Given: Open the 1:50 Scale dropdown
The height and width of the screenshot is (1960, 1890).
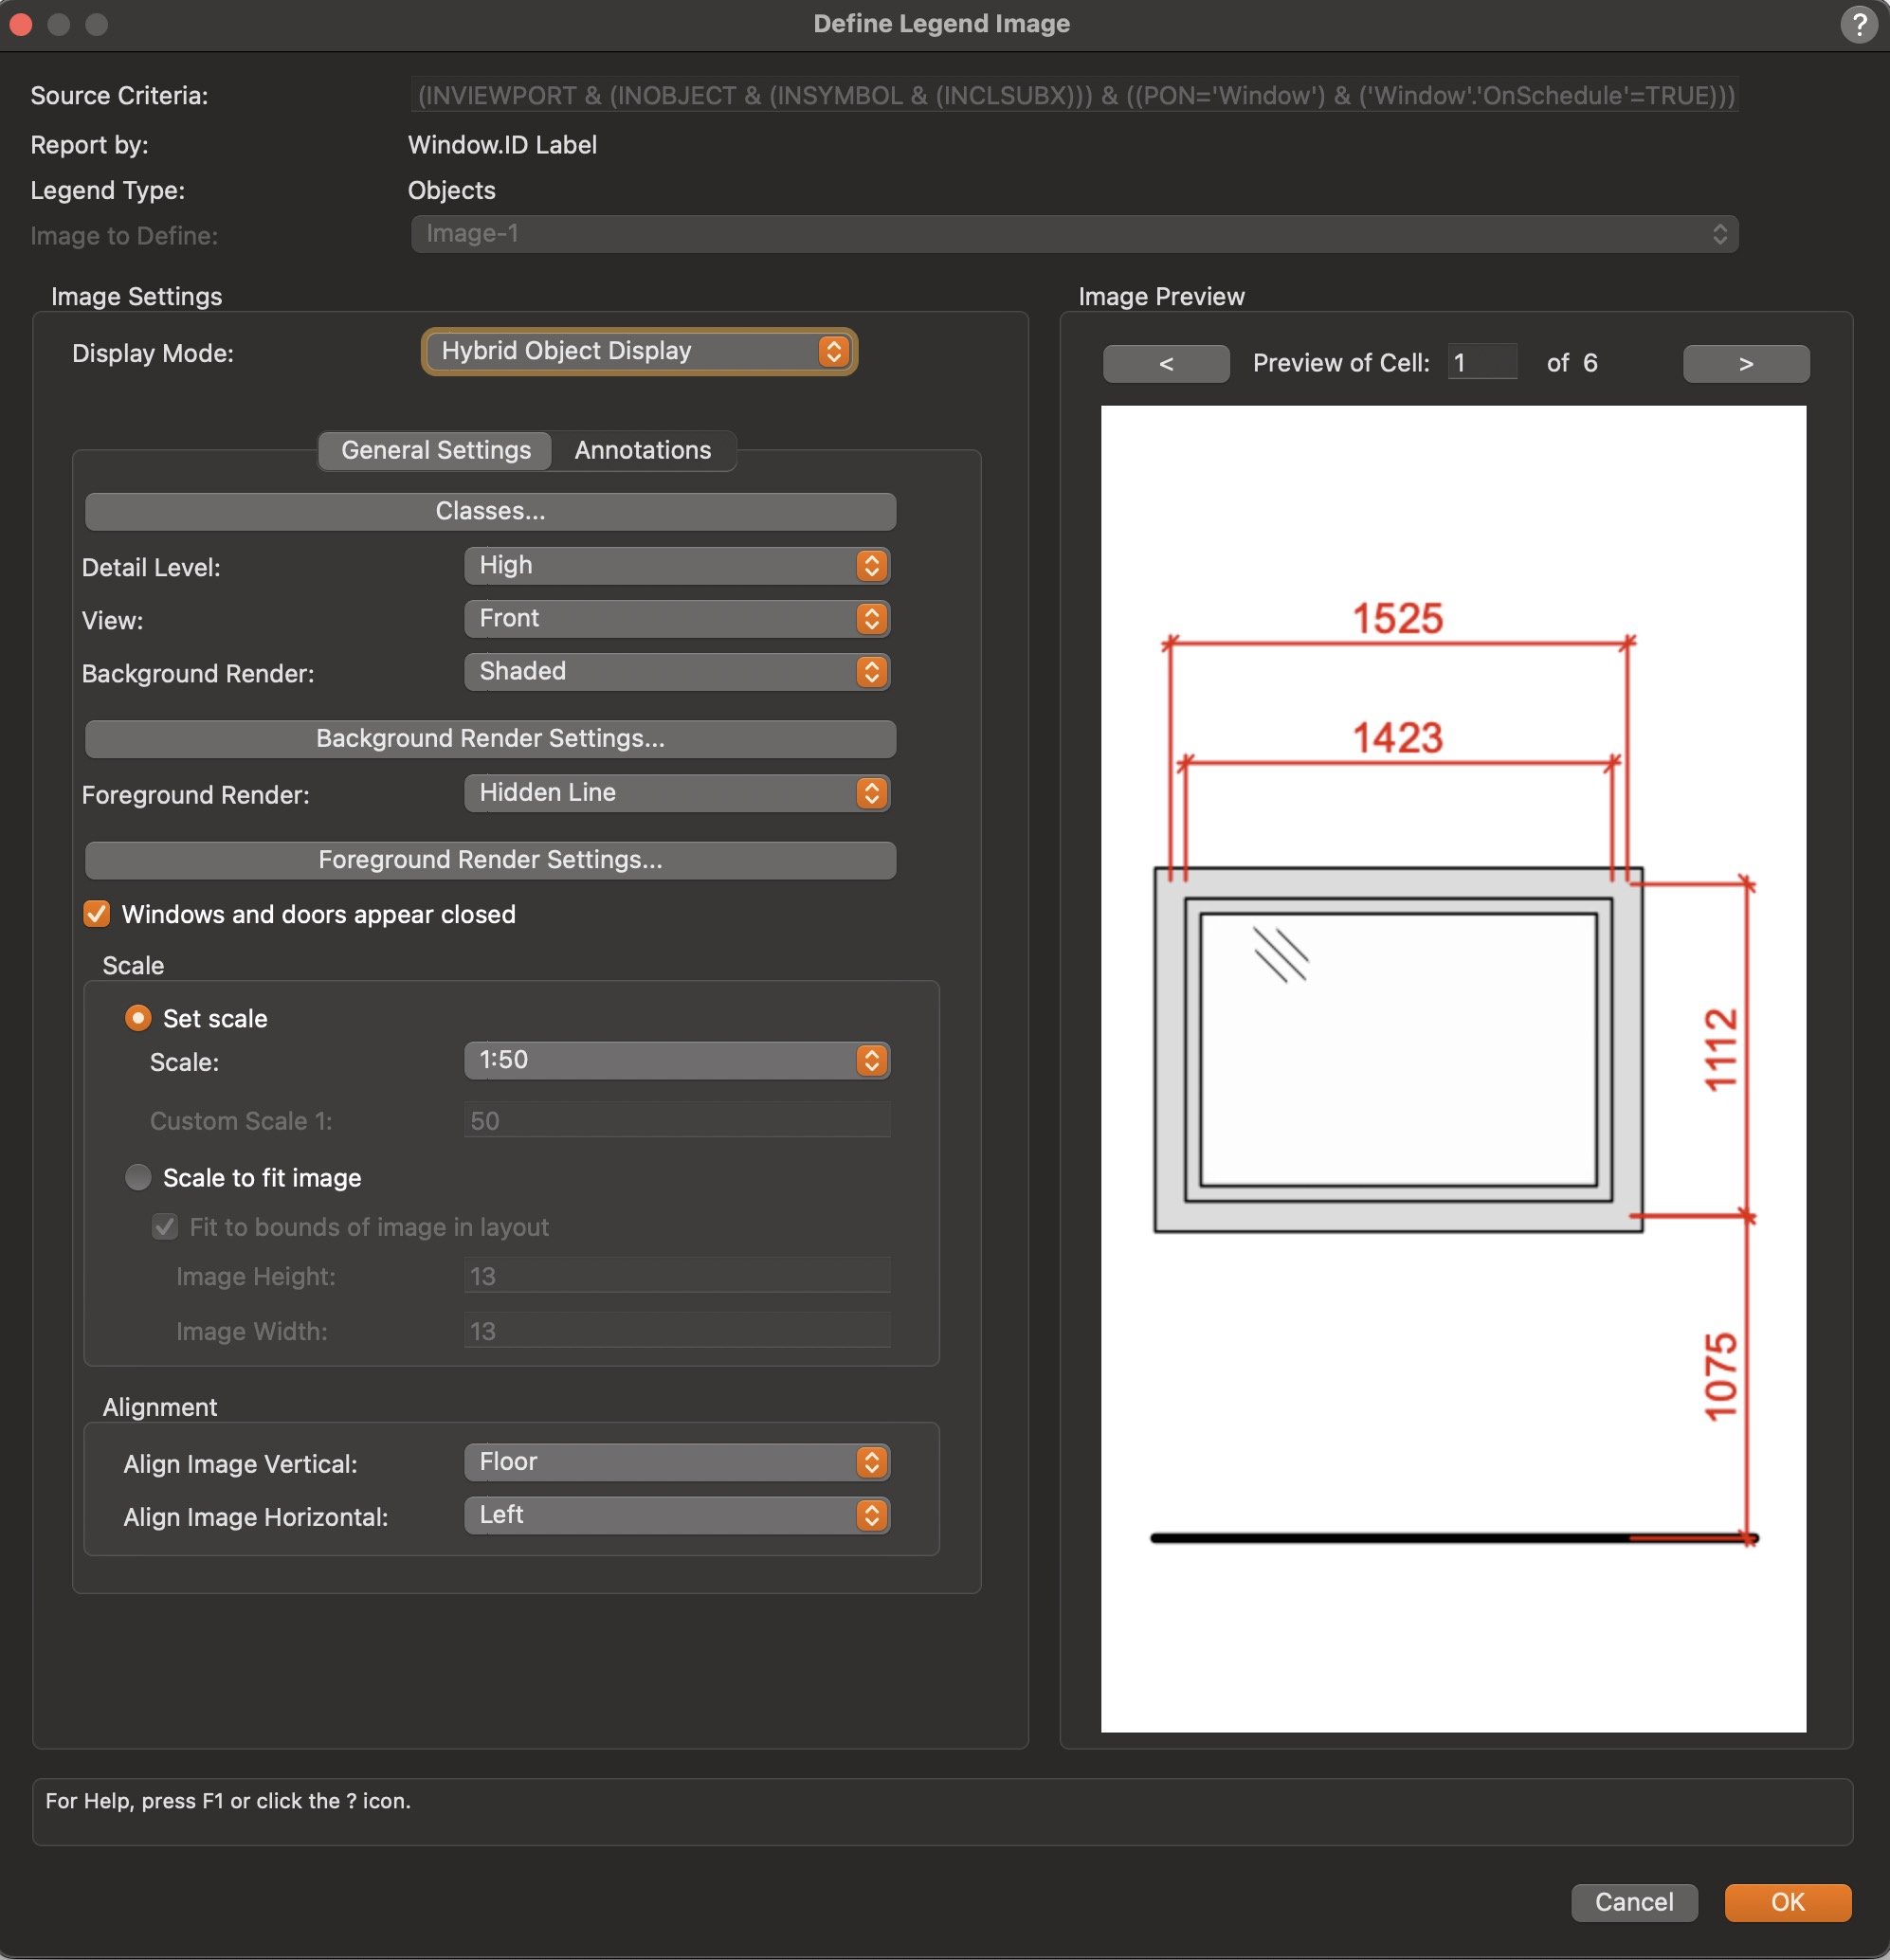Looking at the screenshot, I should click(676, 1060).
